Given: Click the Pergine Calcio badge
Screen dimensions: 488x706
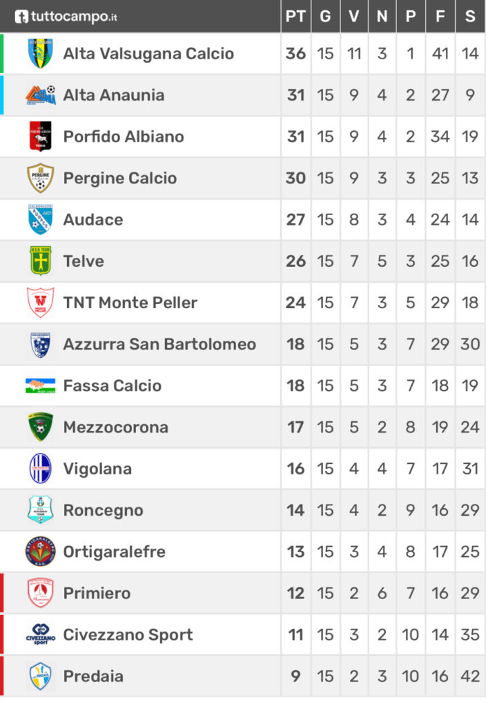Looking at the screenshot, I should [41, 179].
